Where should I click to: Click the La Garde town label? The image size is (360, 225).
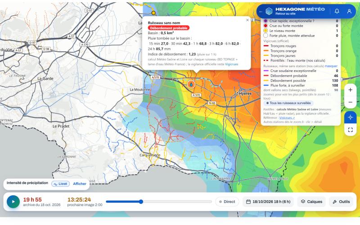(45, 78)
